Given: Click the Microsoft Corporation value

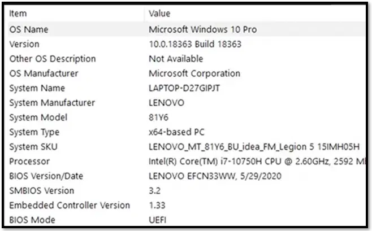Looking at the screenshot, I should (194, 73).
